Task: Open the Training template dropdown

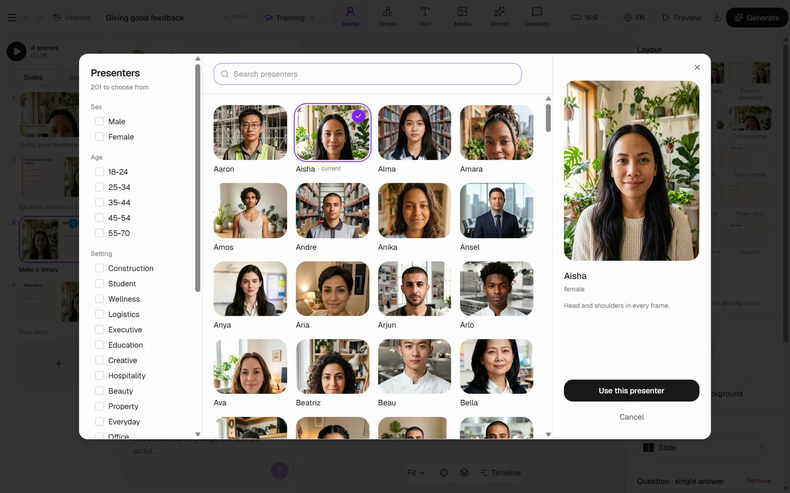Action: point(289,18)
